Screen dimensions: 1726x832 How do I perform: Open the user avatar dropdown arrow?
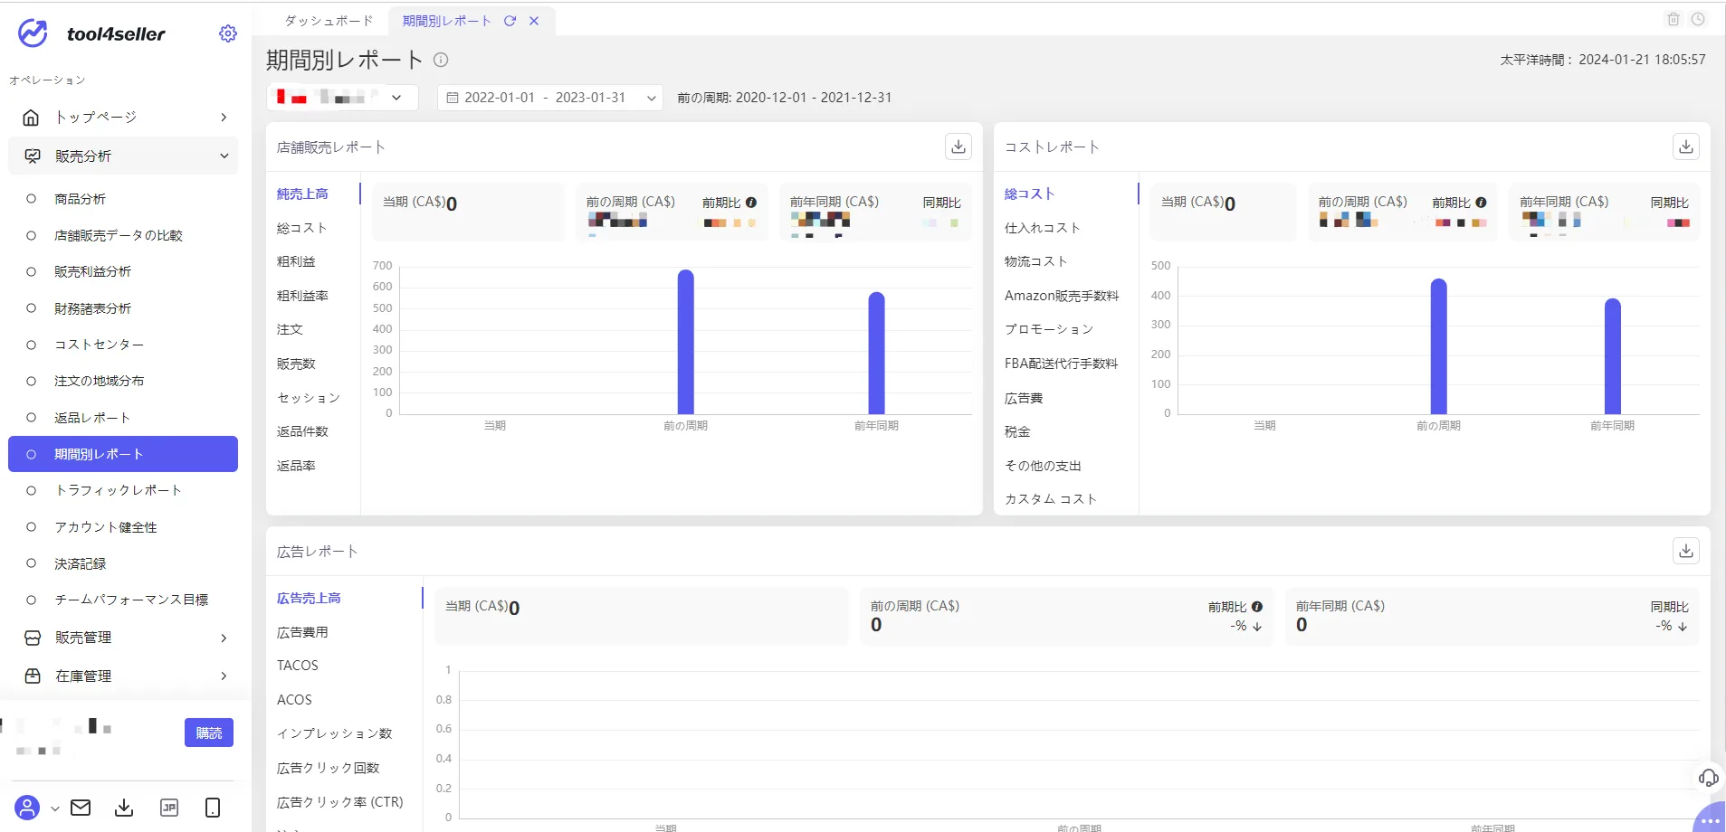click(x=54, y=808)
